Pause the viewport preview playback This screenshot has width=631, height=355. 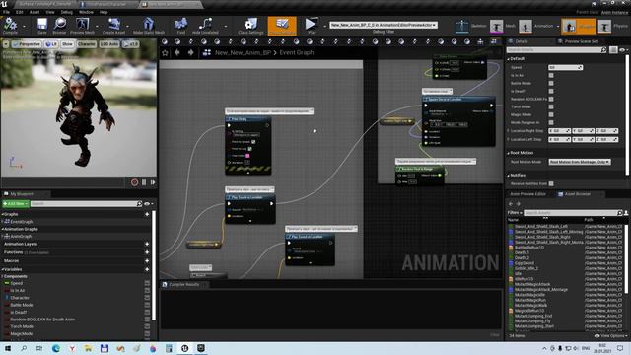coord(144,182)
